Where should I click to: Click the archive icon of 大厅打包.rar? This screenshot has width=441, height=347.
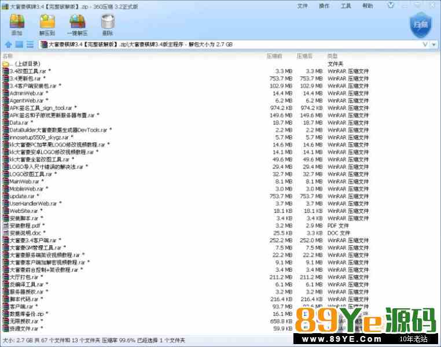6,277
